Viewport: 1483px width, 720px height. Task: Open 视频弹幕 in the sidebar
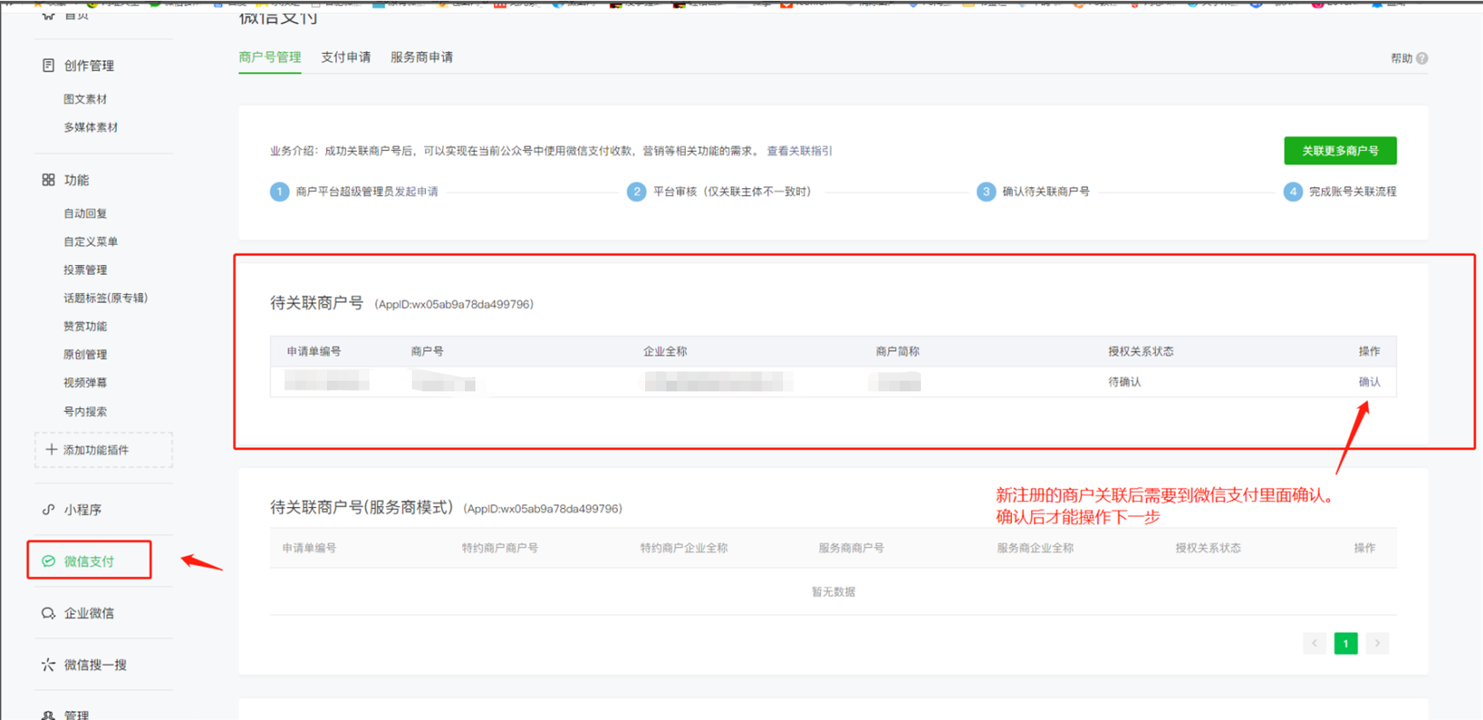coord(85,383)
